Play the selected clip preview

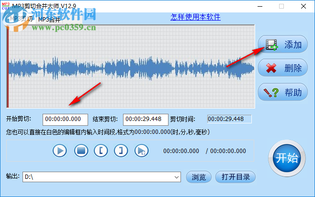141,151
